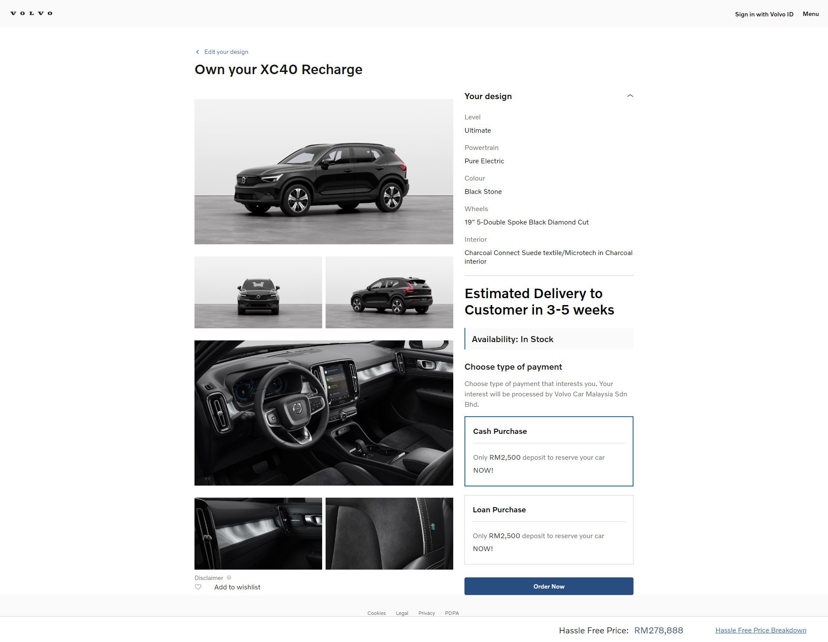Screen dimensions: 828x642
Task: Collapse the Your design section
Action: click(630, 96)
